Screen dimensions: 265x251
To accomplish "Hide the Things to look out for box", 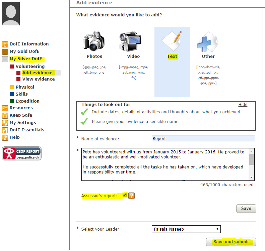I will (243, 105).
